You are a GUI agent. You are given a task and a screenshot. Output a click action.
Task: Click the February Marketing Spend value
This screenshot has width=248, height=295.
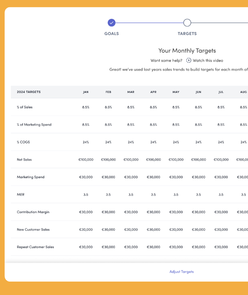108,177
